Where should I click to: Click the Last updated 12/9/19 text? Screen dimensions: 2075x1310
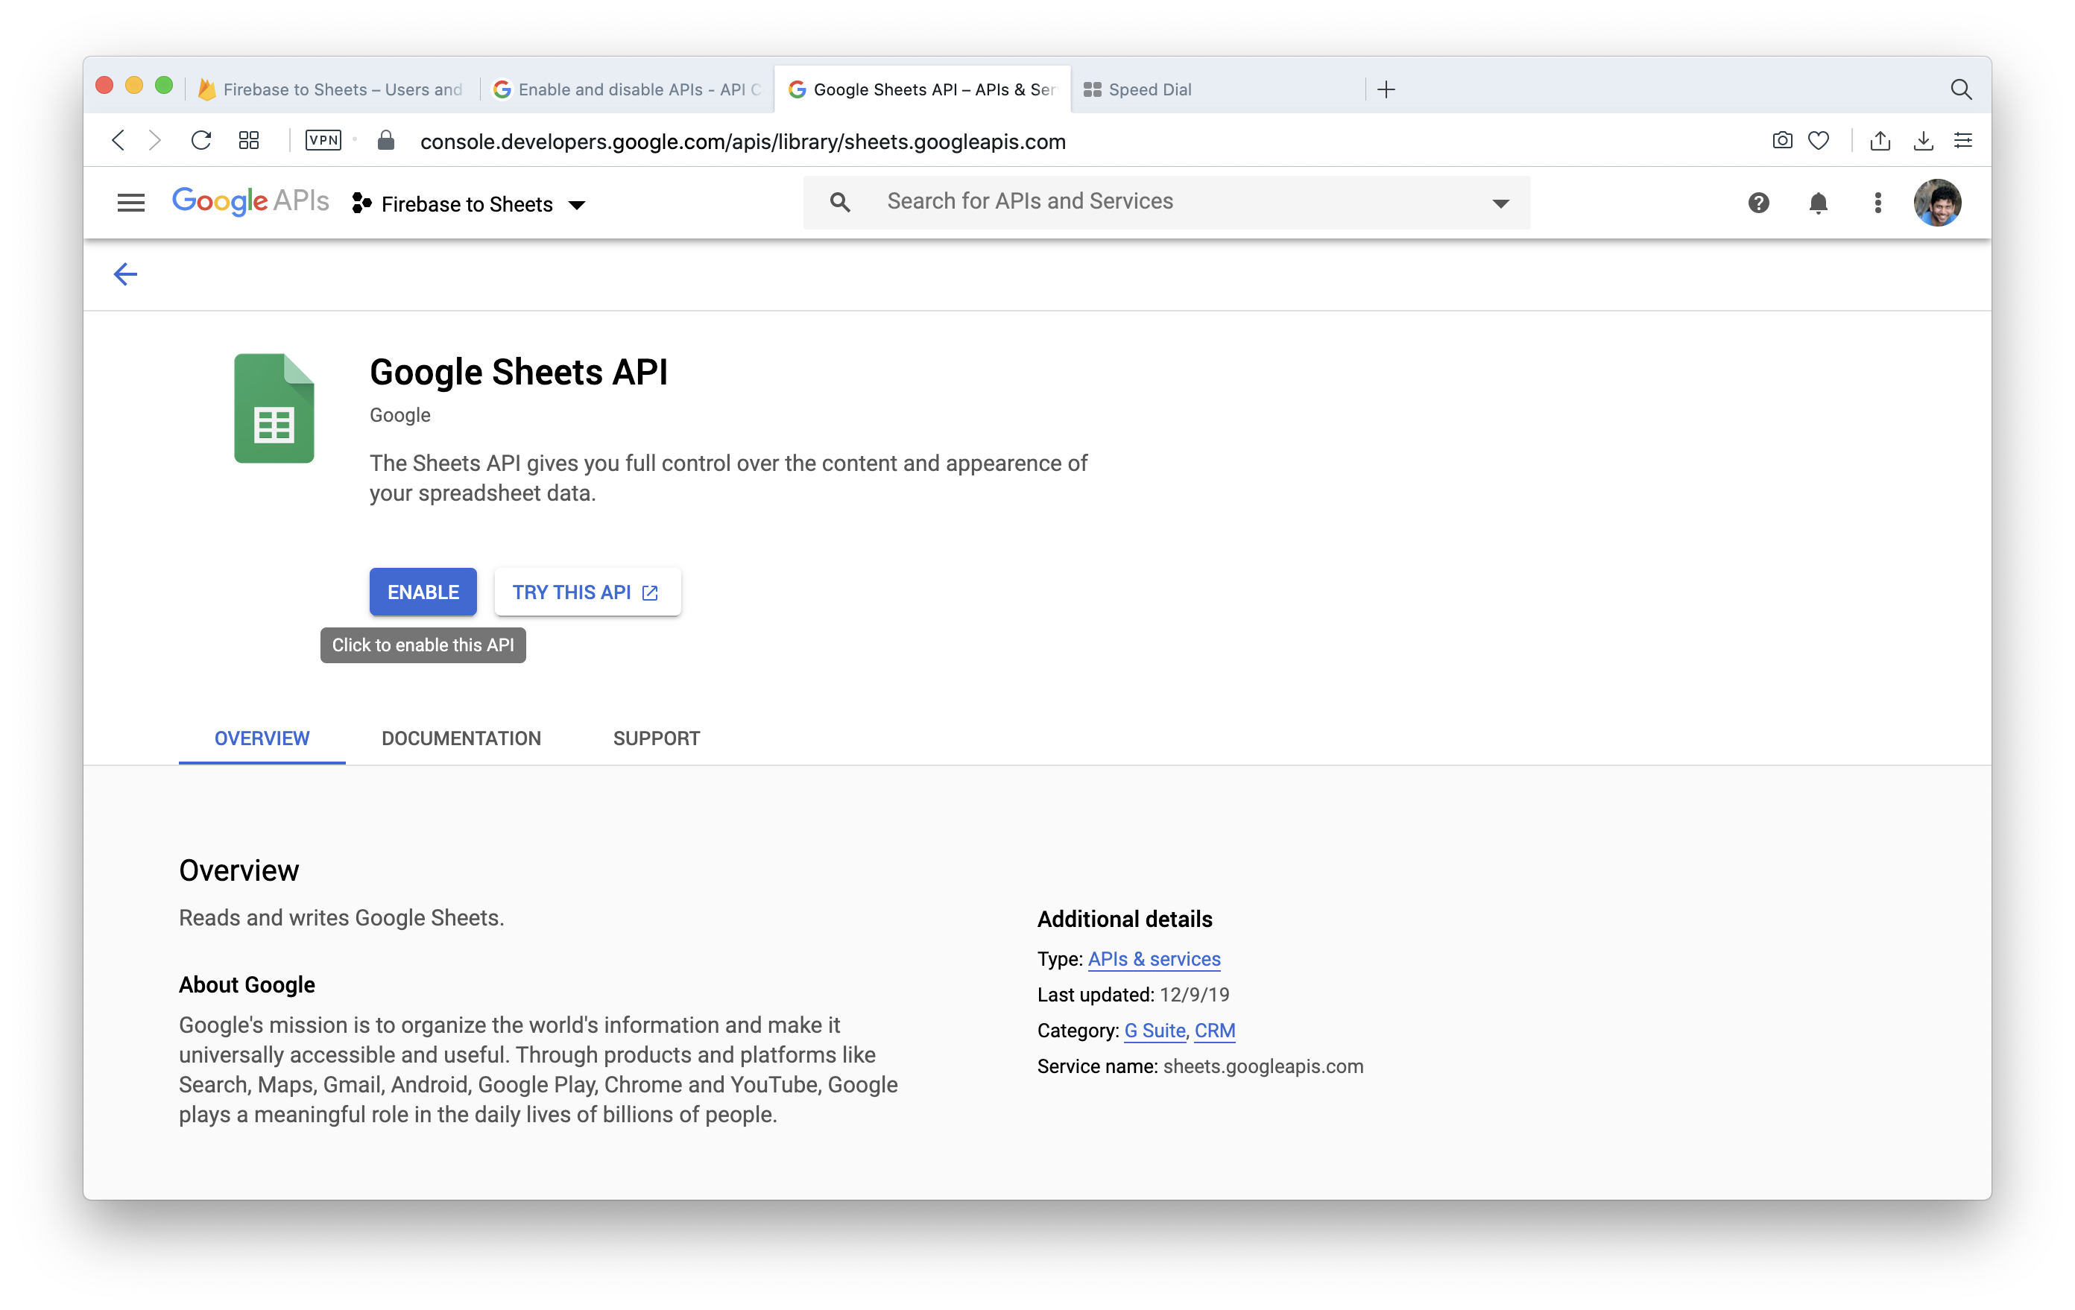click(x=1133, y=995)
